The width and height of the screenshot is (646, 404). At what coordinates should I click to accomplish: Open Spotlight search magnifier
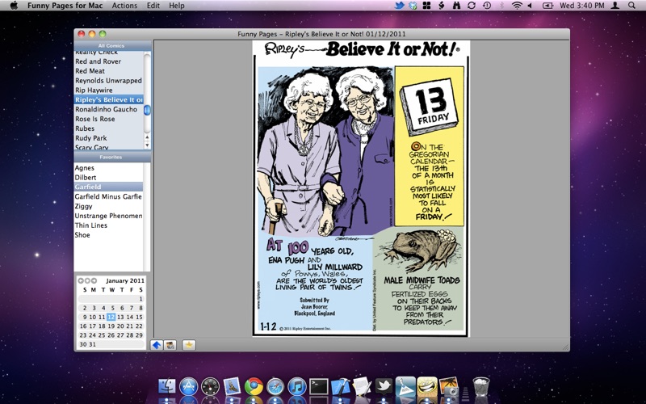tap(631, 6)
